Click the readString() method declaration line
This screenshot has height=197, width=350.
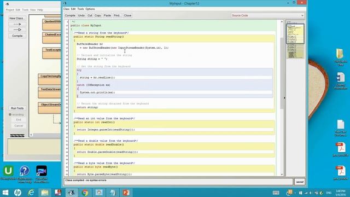click(x=99, y=37)
